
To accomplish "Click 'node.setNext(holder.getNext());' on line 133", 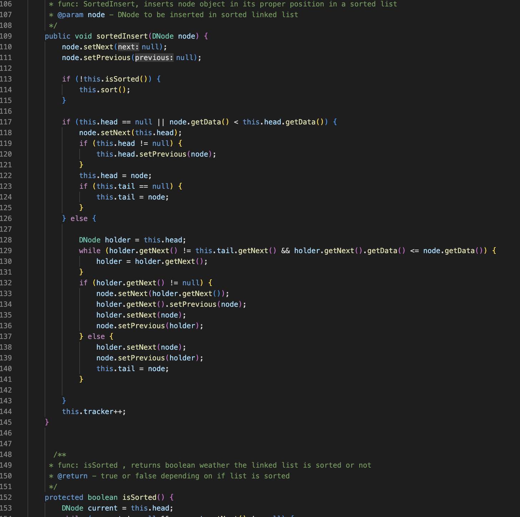I will click(163, 294).
